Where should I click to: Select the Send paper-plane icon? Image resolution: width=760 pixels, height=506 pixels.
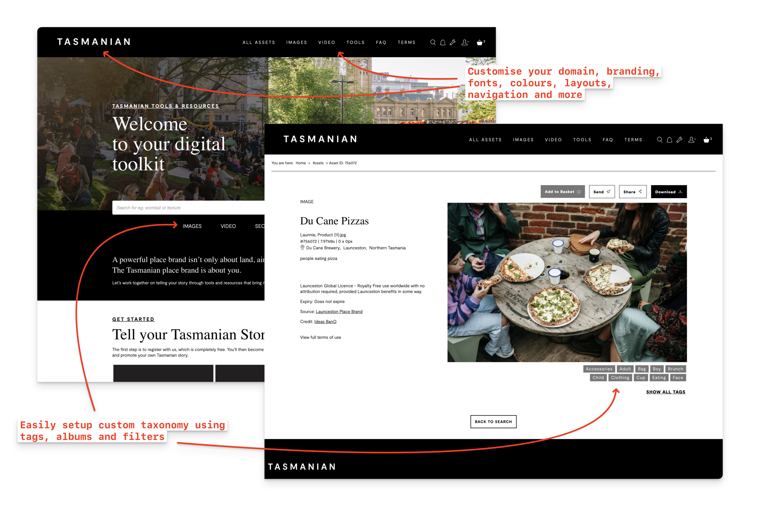coord(609,191)
